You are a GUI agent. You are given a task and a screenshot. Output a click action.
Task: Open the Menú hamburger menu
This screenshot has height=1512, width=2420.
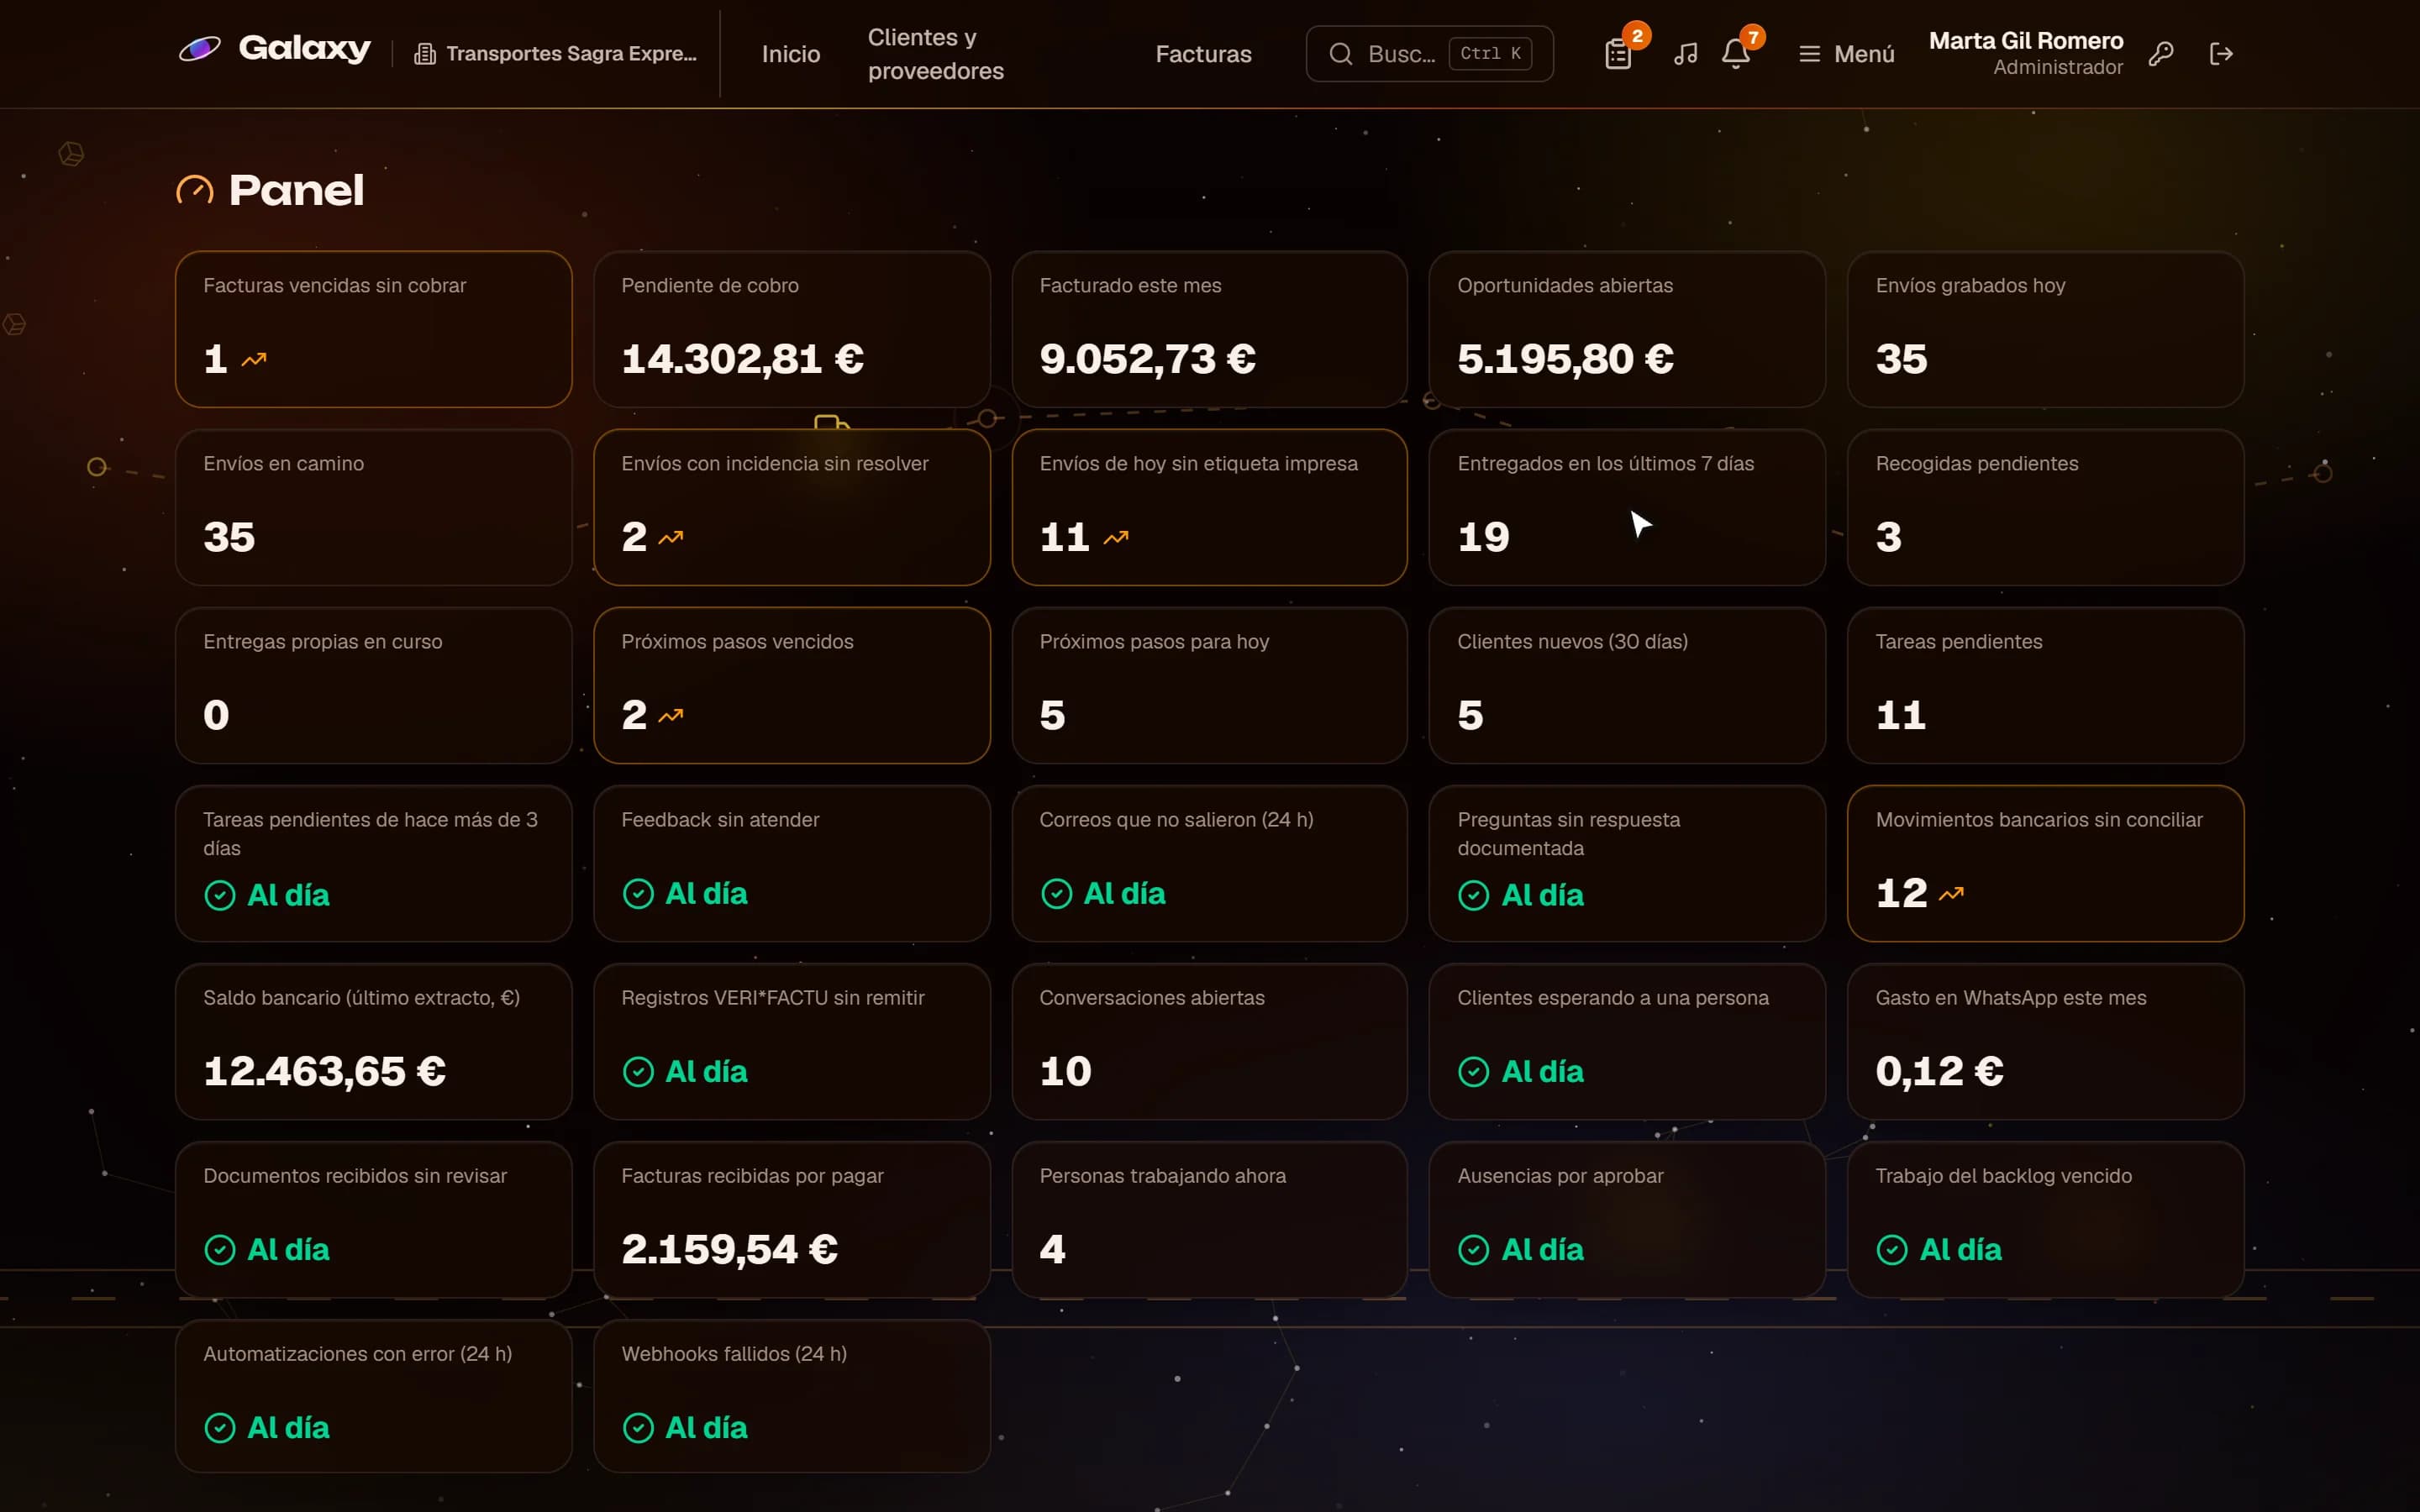pos(1846,54)
